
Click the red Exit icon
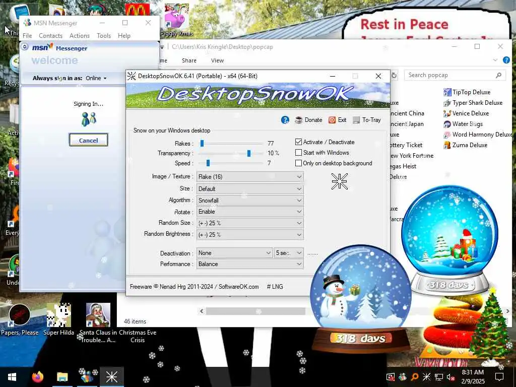pyautogui.click(x=332, y=120)
